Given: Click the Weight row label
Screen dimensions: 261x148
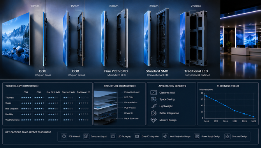Looking at the screenshot, I should (x=8, y=103).
